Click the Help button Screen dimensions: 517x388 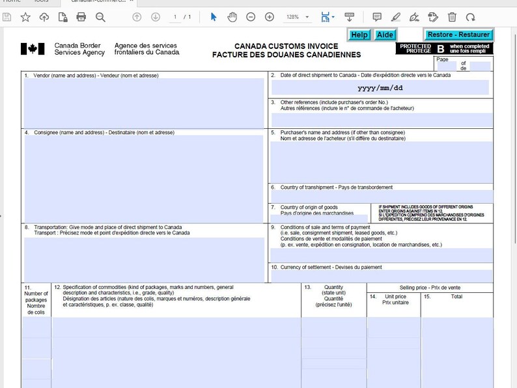pos(359,35)
